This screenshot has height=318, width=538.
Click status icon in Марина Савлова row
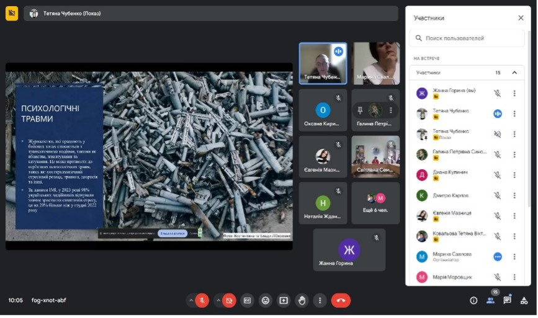pyautogui.click(x=498, y=257)
